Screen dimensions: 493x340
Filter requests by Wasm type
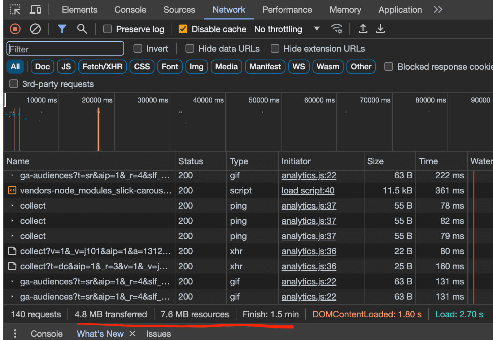pos(328,66)
